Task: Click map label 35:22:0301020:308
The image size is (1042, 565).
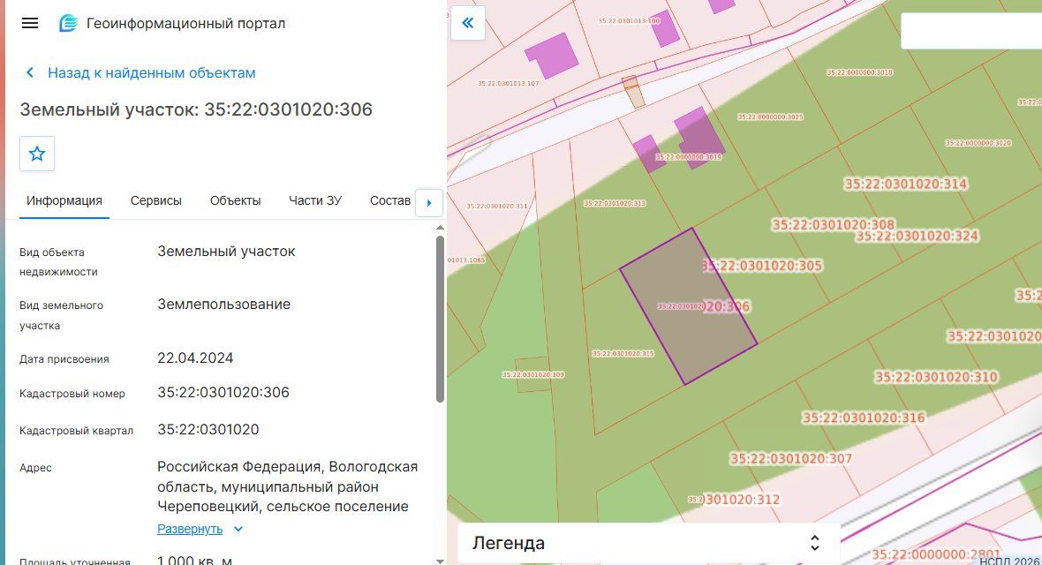Action: (834, 224)
